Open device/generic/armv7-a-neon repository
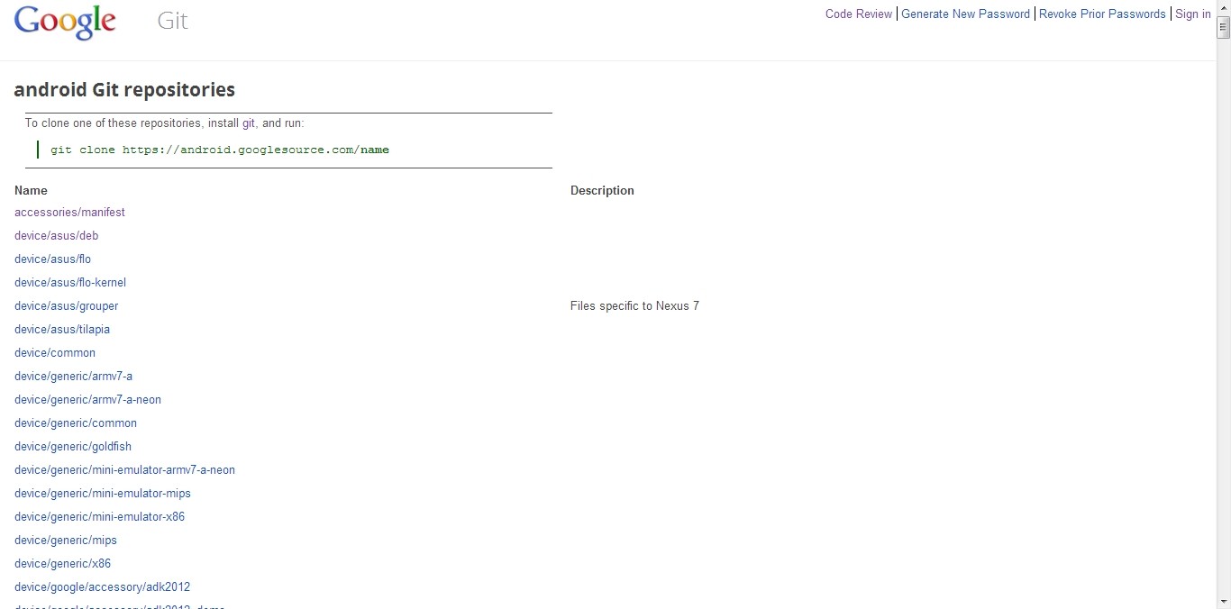1231x609 pixels. [87, 400]
